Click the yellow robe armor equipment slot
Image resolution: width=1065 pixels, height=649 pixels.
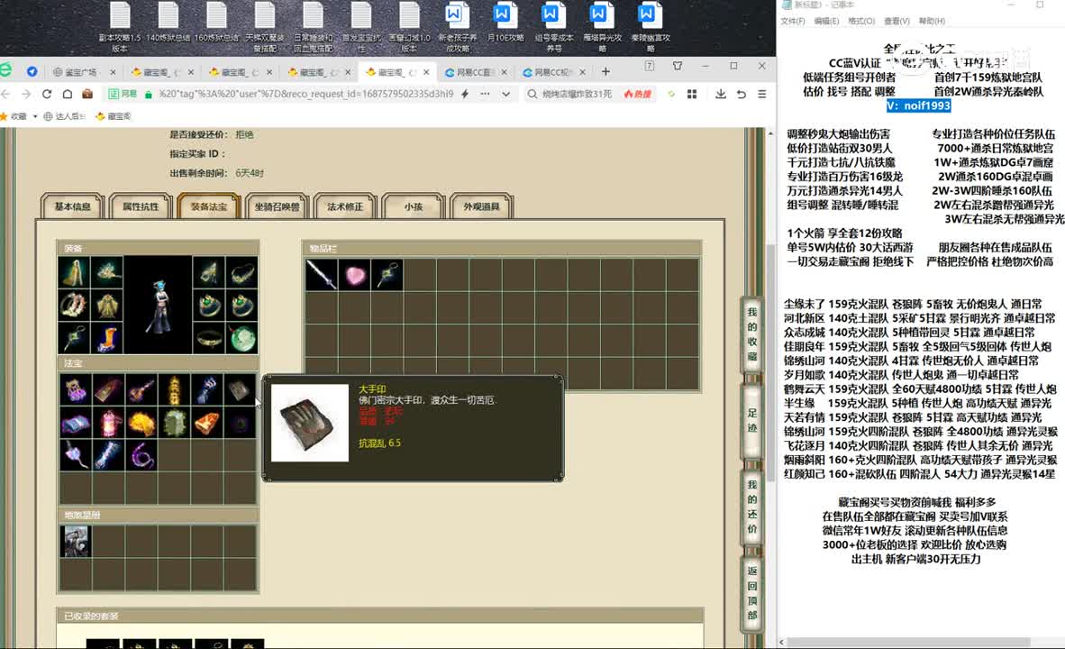tap(106, 306)
